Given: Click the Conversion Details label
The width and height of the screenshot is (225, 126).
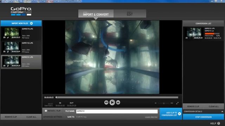Looking at the screenshot, I should pos(193,111).
